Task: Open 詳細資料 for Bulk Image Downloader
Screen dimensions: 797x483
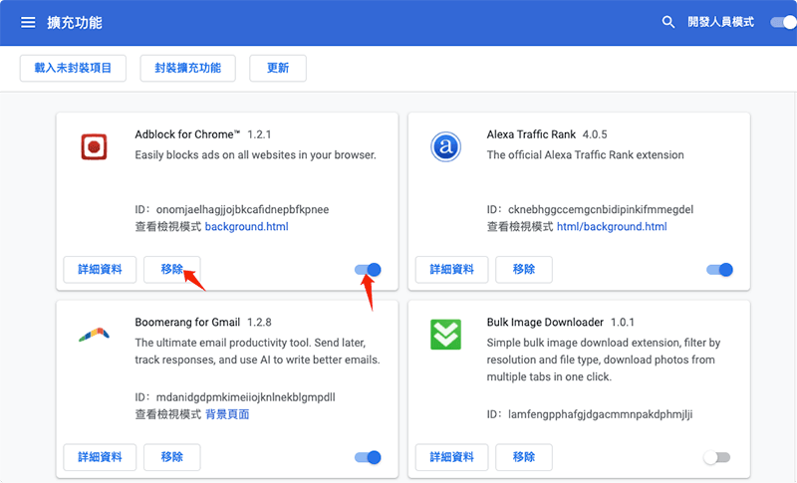Action: 452,457
